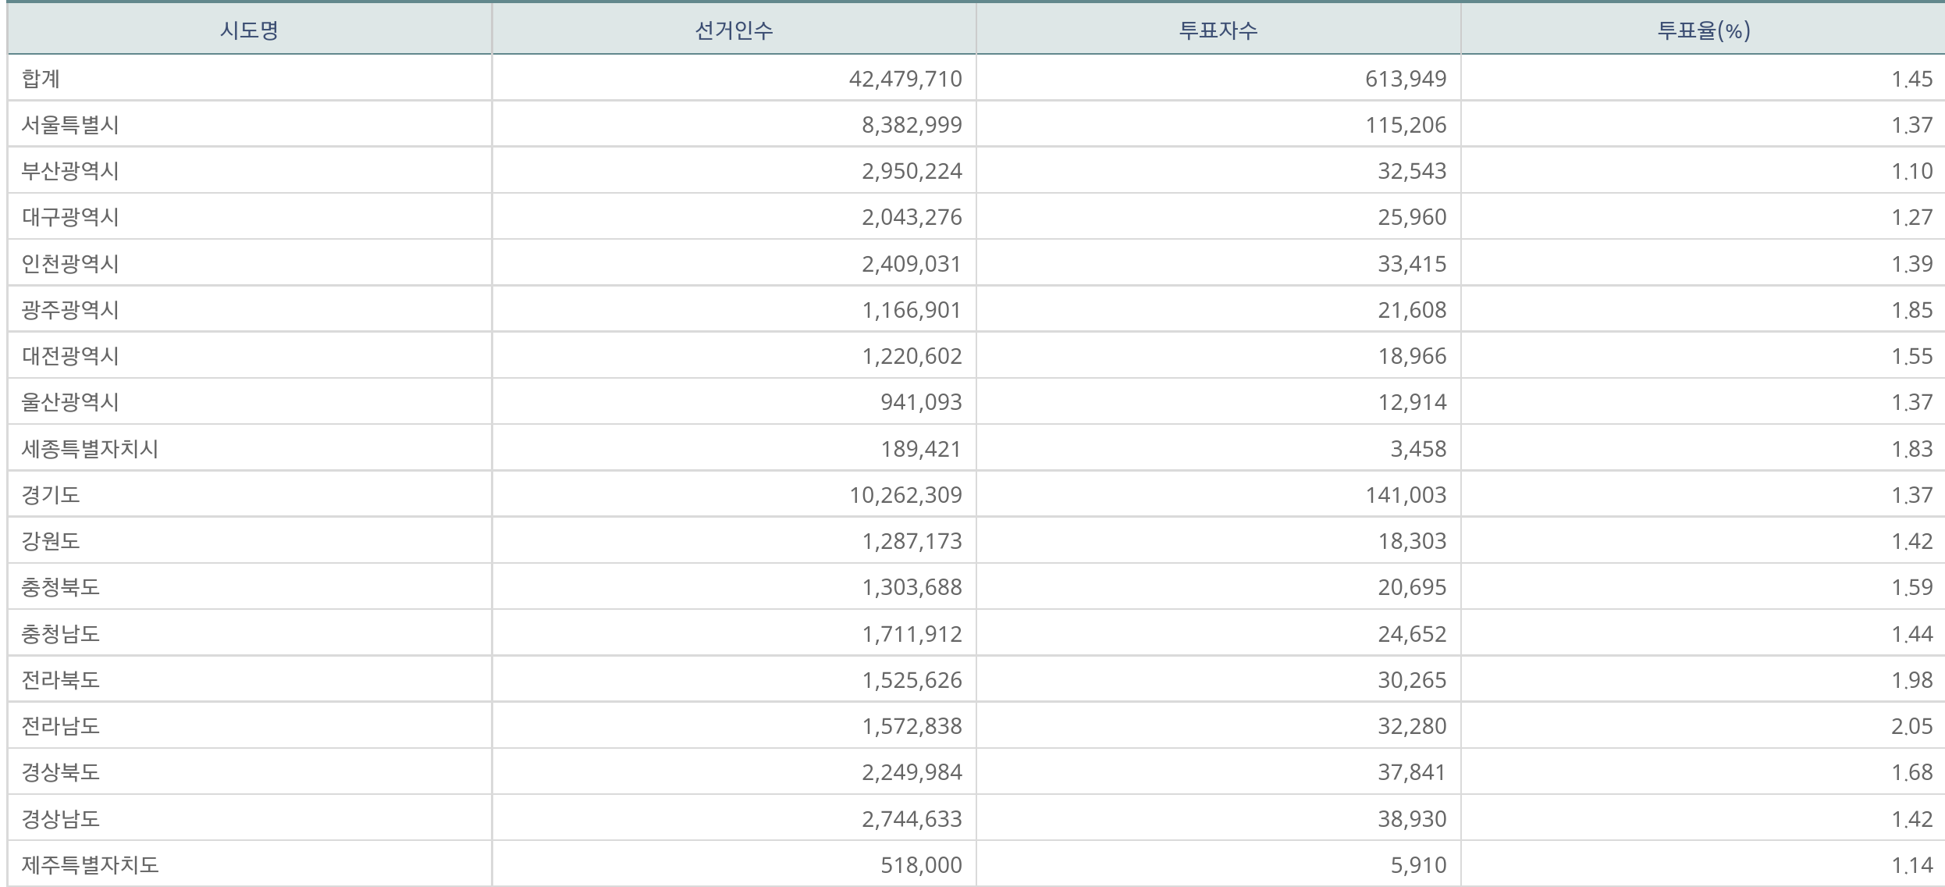This screenshot has height=887, width=1945.
Task: Select 광주광역시 turnout rate 1.85
Action: click(1911, 310)
